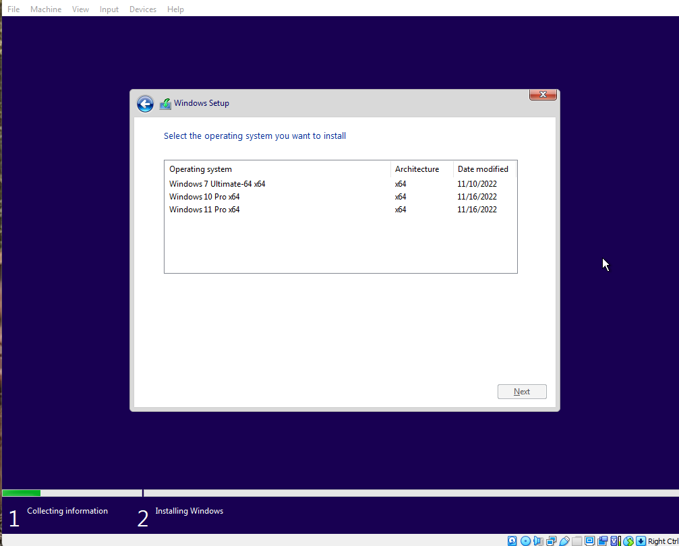
Task: Click the Date modified column header
Action: [x=485, y=169]
